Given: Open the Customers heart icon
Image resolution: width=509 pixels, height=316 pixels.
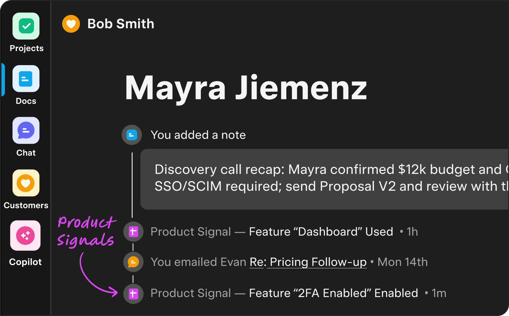Looking at the screenshot, I should pos(26,183).
